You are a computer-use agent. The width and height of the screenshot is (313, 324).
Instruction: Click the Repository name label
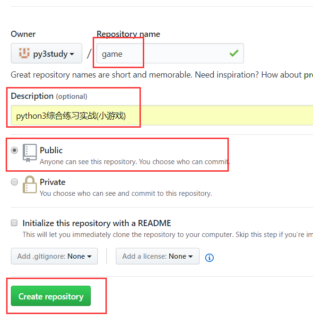[128, 34]
